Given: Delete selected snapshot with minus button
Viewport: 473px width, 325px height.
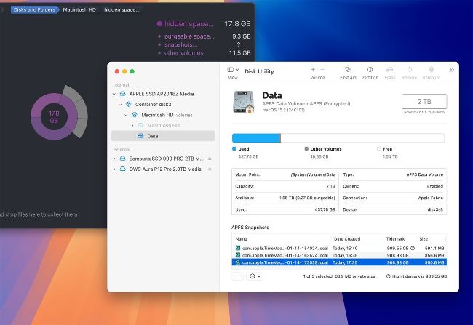Looking at the screenshot, I should [238, 276].
